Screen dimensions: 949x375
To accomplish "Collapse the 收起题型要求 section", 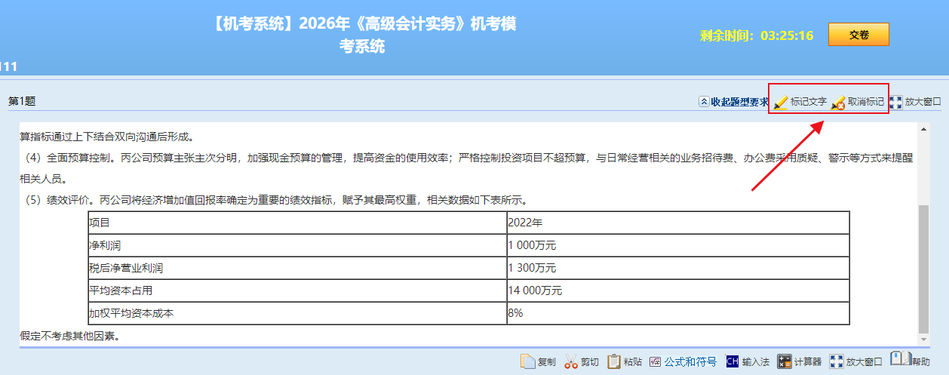I will (x=733, y=102).
